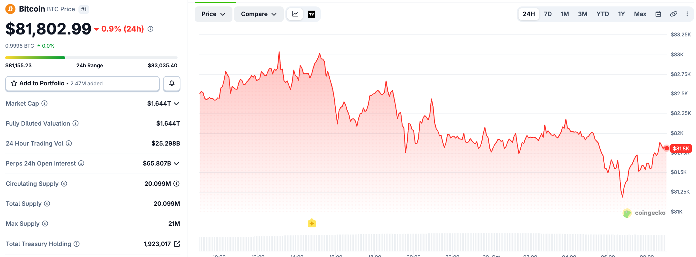The image size is (696, 257).
Task: Click the $83,035.40 range high value
Action: coord(163,65)
